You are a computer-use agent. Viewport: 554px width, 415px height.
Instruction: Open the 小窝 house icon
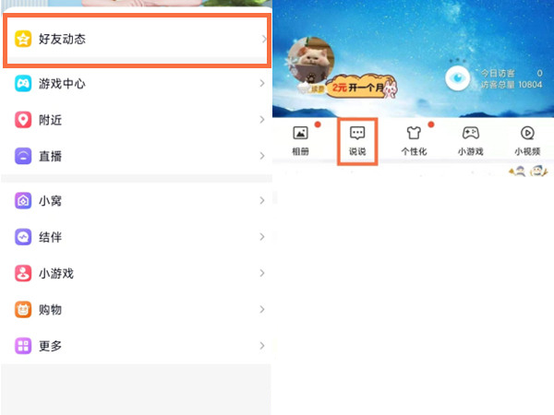23,201
